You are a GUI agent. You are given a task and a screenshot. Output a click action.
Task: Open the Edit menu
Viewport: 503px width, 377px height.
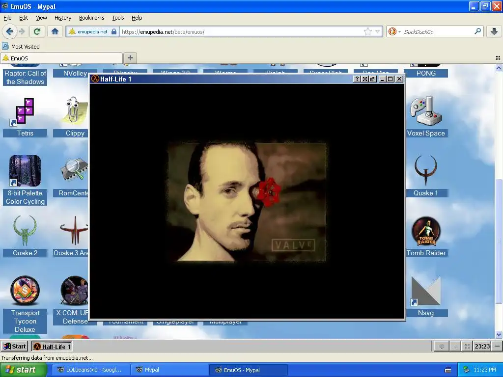tap(24, 18)
